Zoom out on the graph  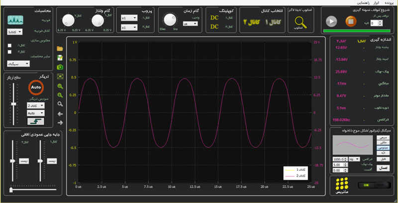point(60,95)
